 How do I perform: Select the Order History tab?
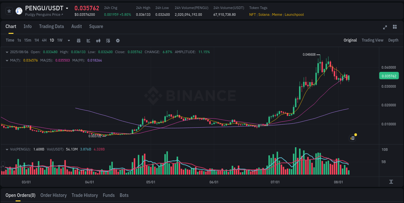pos(53,195)
